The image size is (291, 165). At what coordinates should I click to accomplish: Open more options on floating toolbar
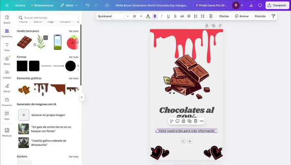coord(202,121)
